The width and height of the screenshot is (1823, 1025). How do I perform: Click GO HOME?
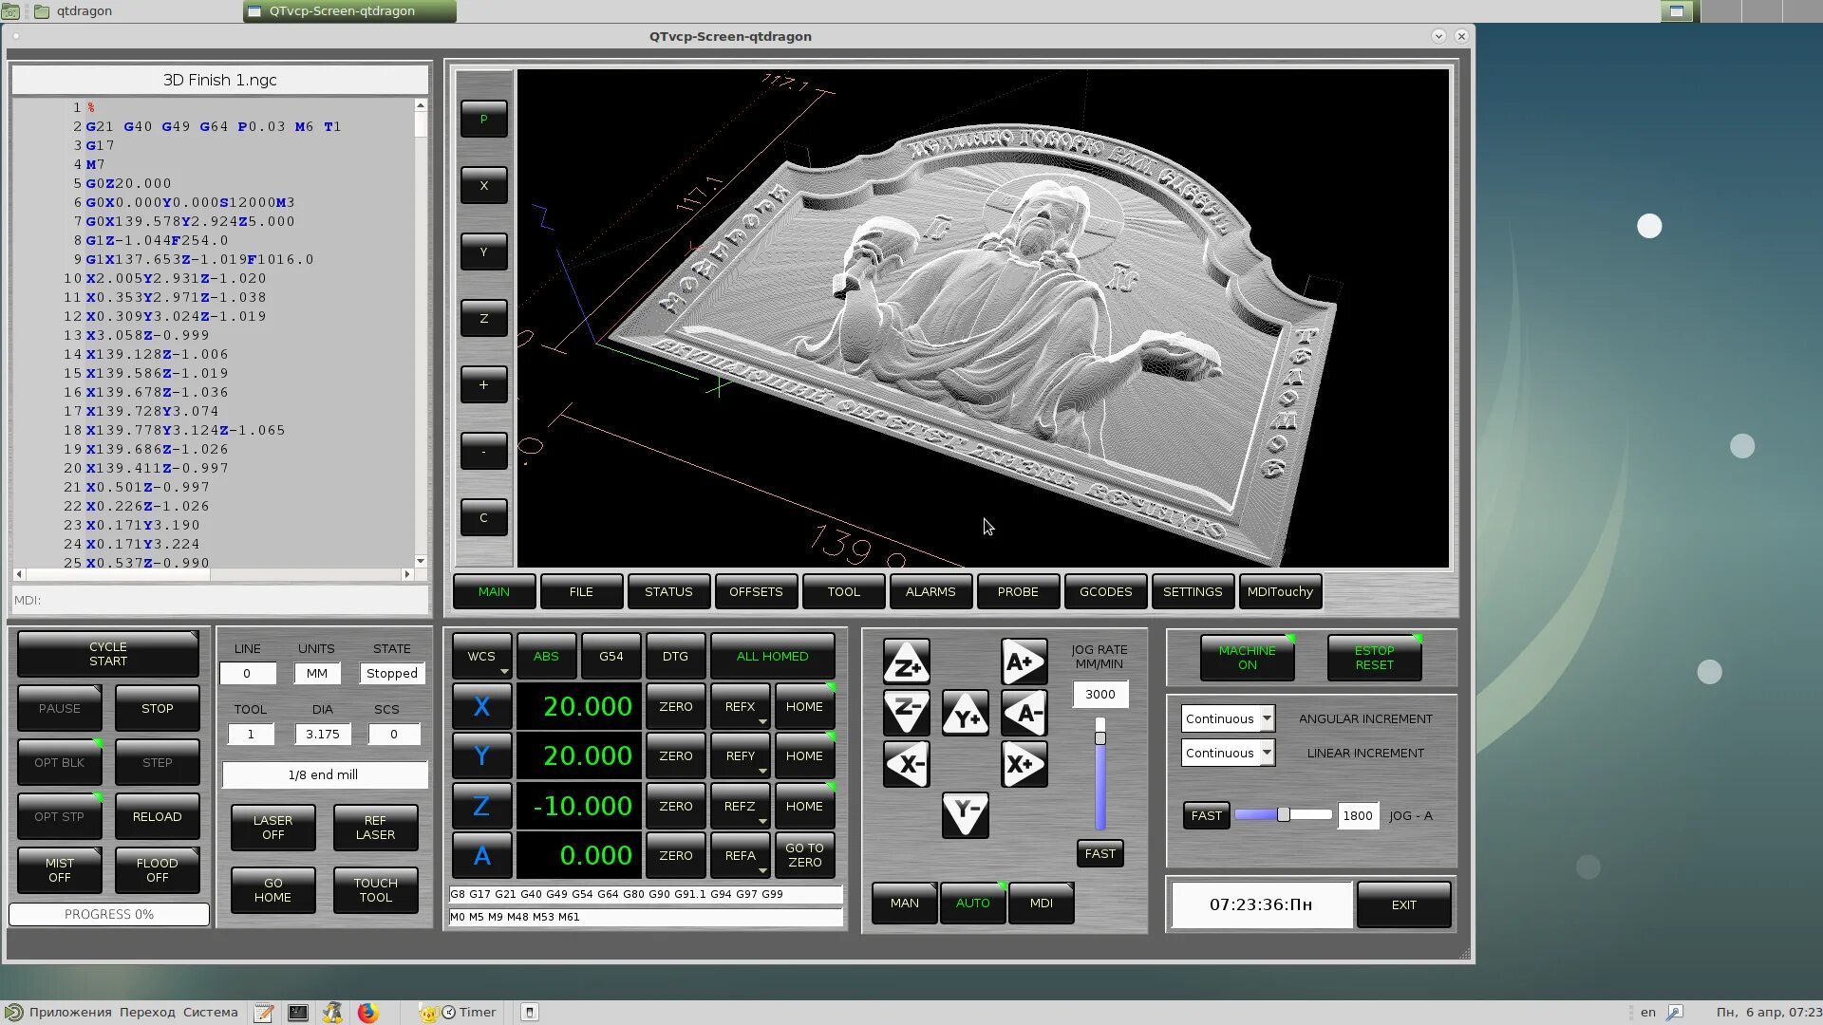pyautogui.click(x=273, y=890)
